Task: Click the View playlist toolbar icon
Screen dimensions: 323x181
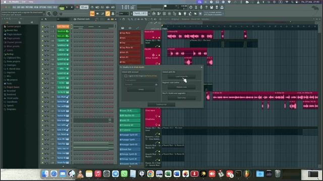Action: coord(154,14)
